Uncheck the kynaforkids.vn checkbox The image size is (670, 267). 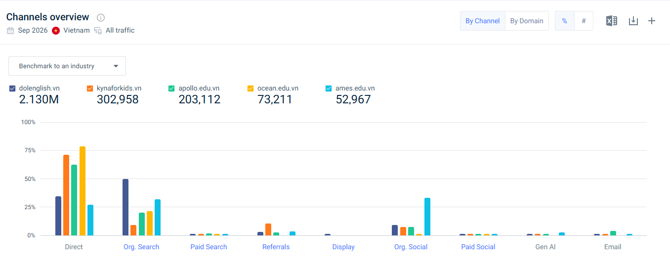pos(90,89)
